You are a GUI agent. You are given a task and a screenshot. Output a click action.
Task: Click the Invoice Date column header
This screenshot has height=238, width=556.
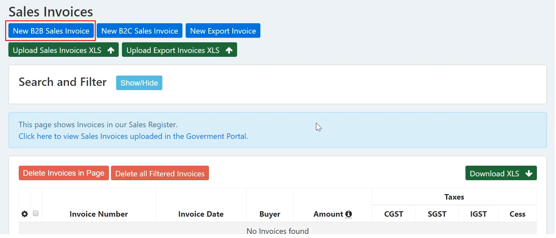tap(201, 214)
